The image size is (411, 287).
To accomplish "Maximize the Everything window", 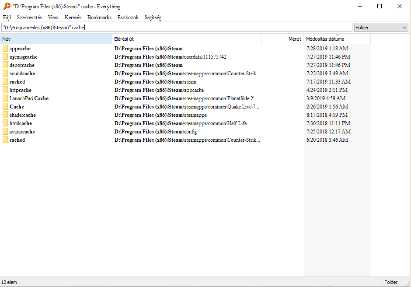I will (380, 6).
